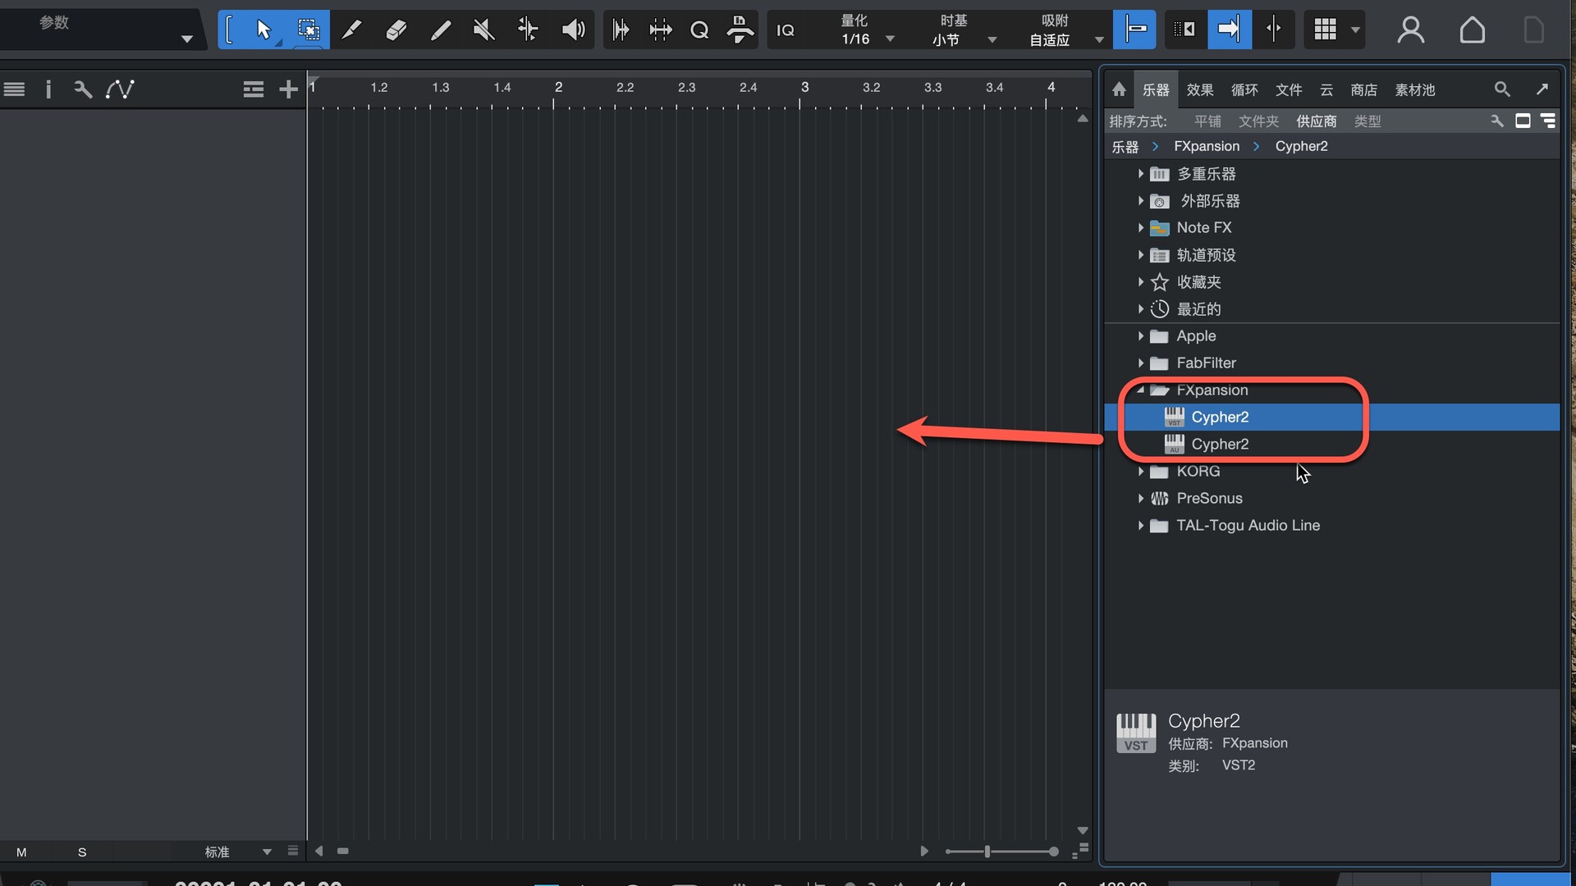This screenshot has height=886, width=1576.
Task: Expand the 轨道预设 folder
Action: point(1141,255)
